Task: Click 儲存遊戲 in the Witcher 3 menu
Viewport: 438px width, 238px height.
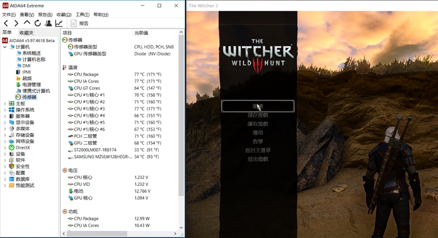Action: [258, 115]
